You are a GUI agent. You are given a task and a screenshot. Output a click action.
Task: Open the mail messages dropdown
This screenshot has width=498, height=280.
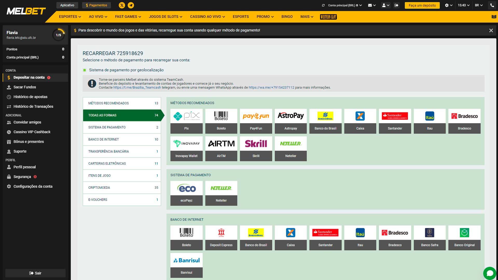tap(372, 5)
